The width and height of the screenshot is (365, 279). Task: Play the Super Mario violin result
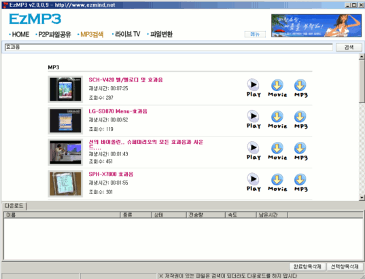(x=254, y=151)
